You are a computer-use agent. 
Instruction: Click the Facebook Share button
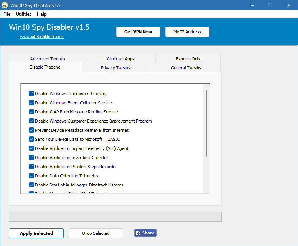(x=145, y=233)
